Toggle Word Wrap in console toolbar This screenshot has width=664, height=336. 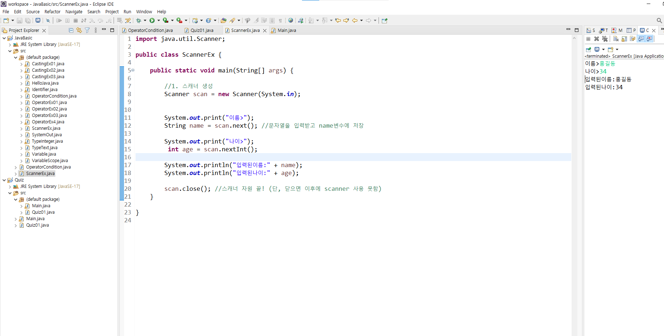632,39
